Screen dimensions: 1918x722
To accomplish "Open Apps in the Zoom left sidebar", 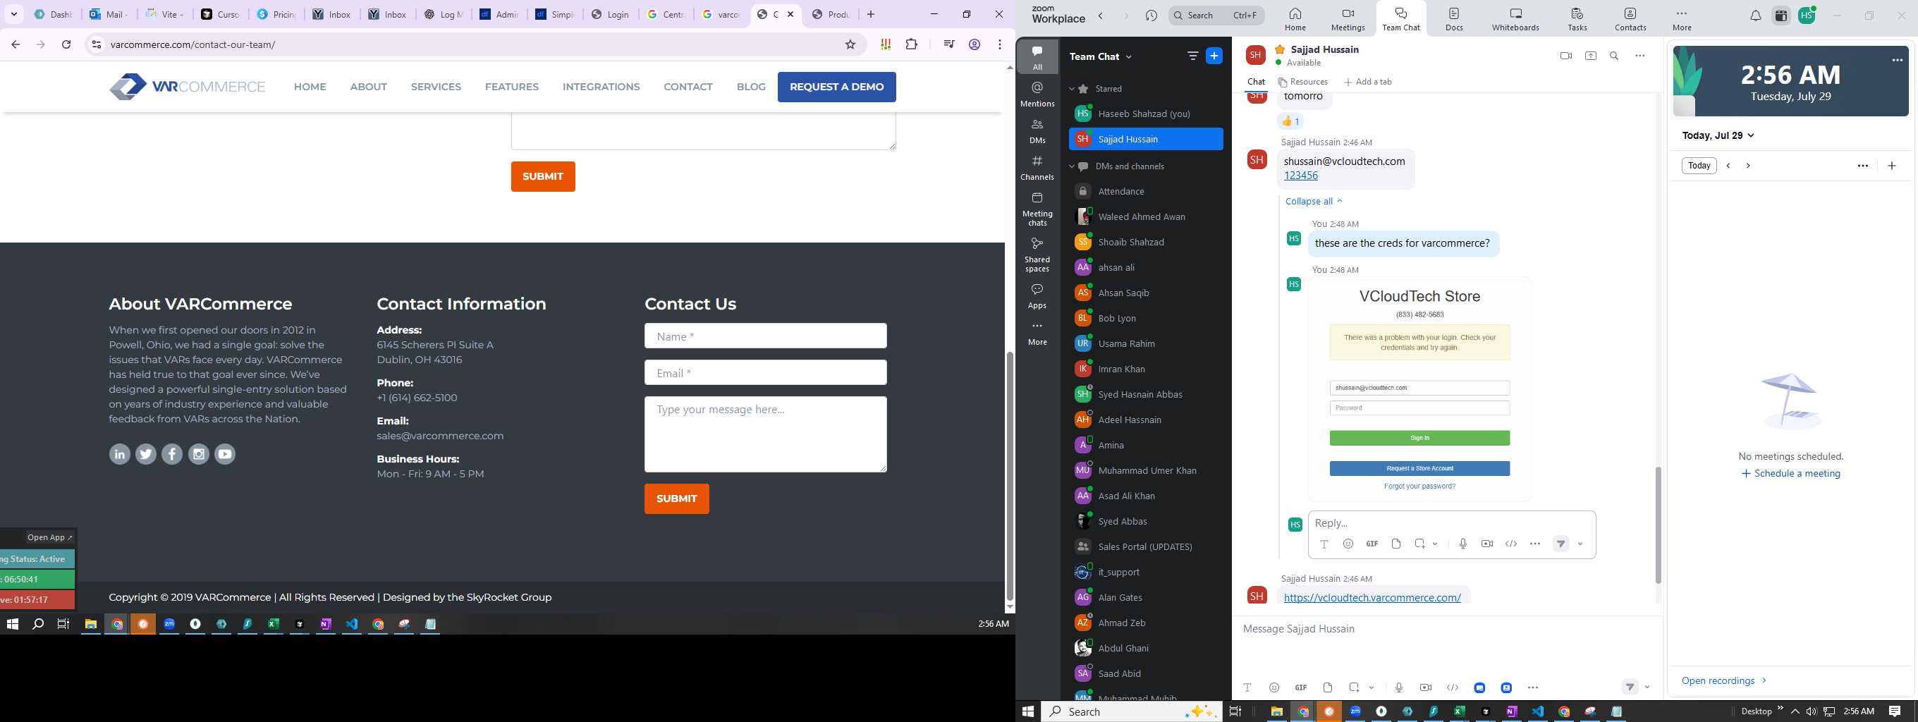I will pyautogui.click(x=1037, y=295).
